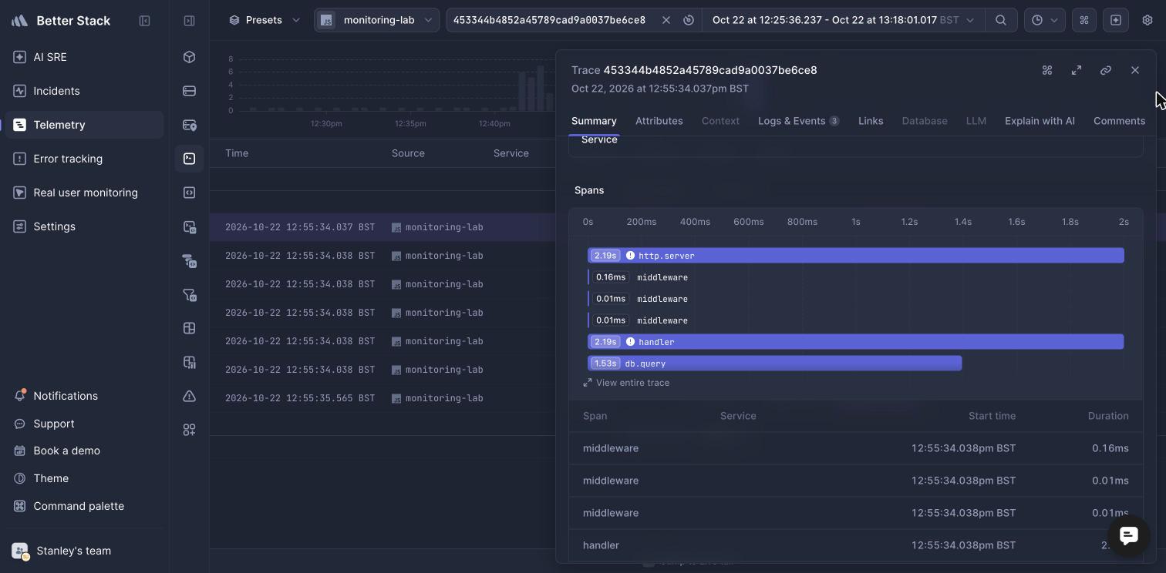This screenshot has width=1166, height=573.
Task: Click the funnel filter icon in the rail
Action: tap(189, 294)
